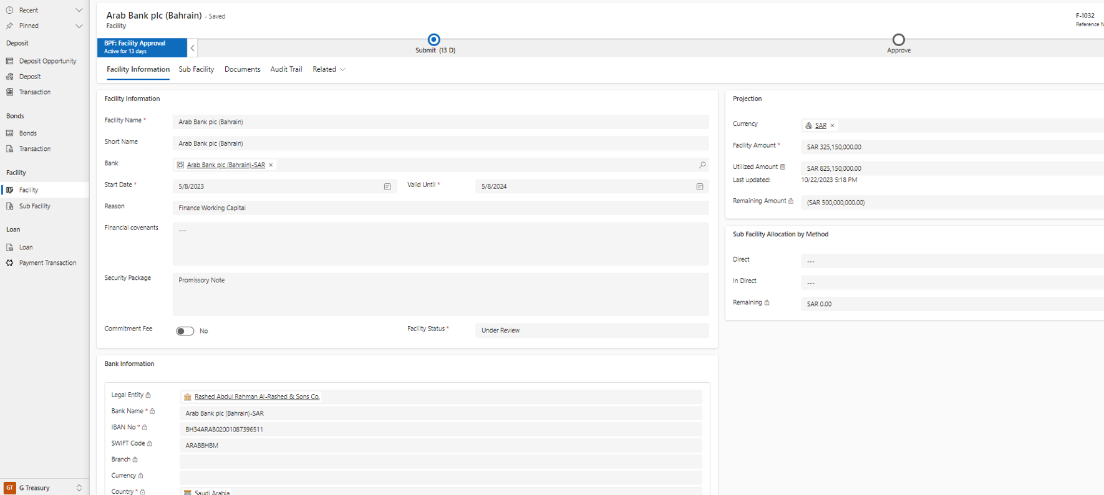
Task: Switch to the Audit Trail tab
Action: point(286,70)
